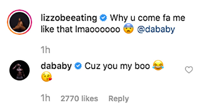
Task: Open the @dababy mention link
Action: (156, 29)
